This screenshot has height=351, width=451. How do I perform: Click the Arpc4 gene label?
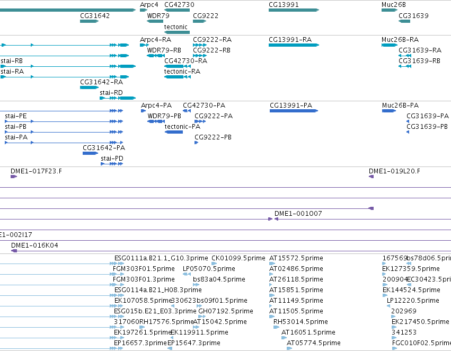click(x=149, y=5)
